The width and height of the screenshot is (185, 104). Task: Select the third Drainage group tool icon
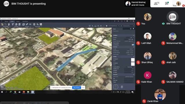pos(30,24)
